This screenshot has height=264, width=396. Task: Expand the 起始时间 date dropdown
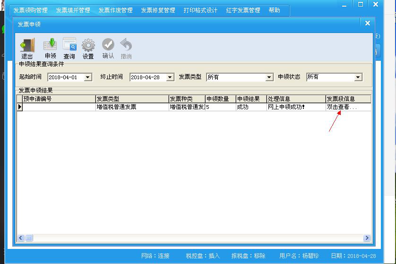click(x=88, y=77)
